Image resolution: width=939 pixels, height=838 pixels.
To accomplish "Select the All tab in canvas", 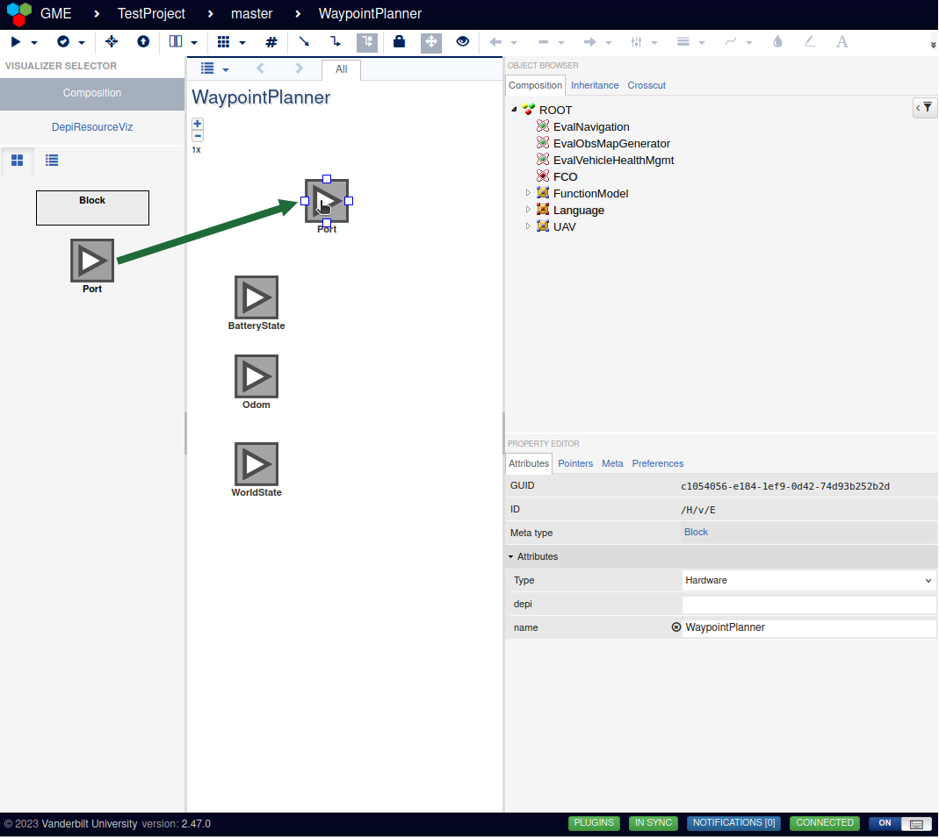I will [x=342, y=69].
